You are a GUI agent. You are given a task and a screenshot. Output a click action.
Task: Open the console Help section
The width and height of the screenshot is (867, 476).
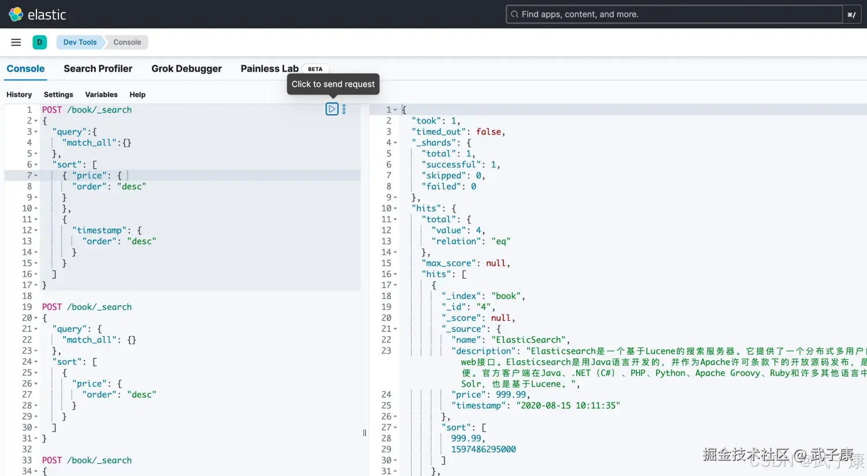(x=137, y=94)
